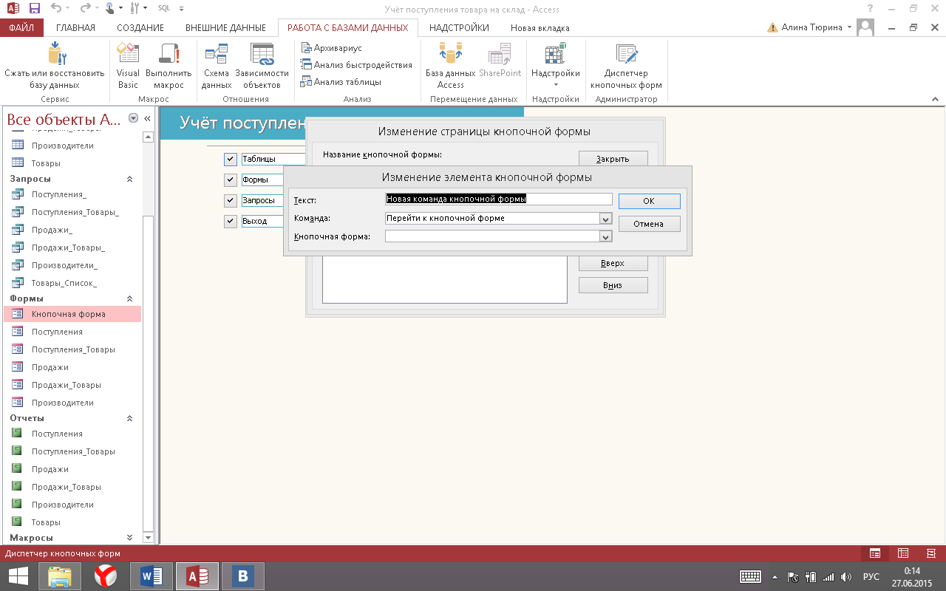
Task: Switch input language РУС
Action: click(871, 576)
